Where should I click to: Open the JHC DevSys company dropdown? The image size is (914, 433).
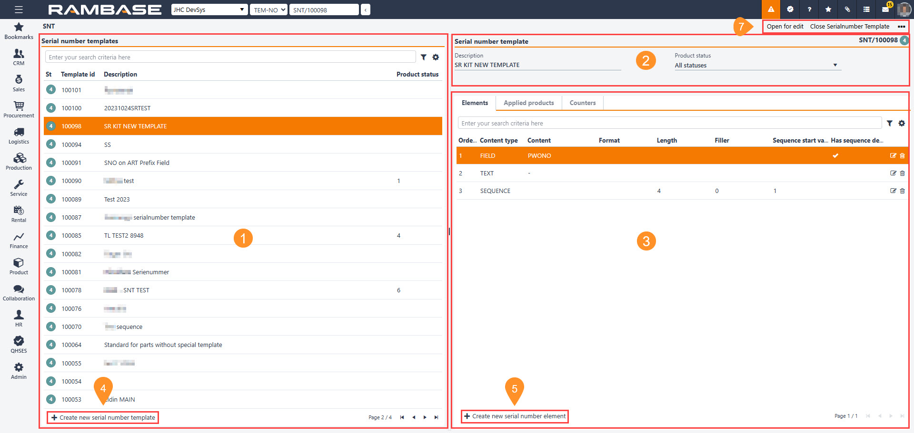(209, 10)
